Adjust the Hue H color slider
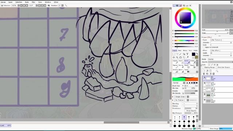Screen dimensions: 233x131 [x=184, y=40]
